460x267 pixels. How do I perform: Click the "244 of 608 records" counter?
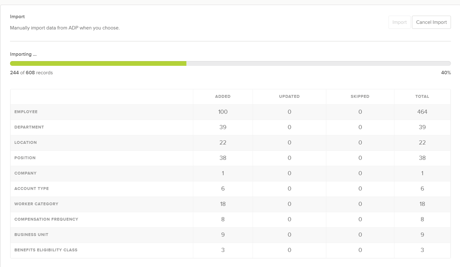point(31,73)
